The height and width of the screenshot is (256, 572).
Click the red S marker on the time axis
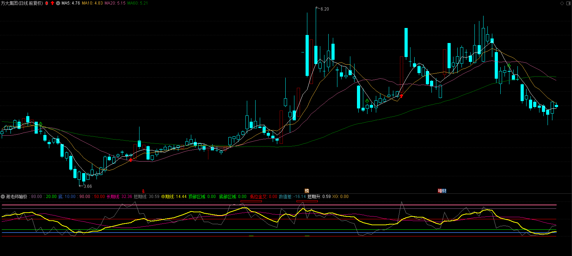[x=143, y=191]
